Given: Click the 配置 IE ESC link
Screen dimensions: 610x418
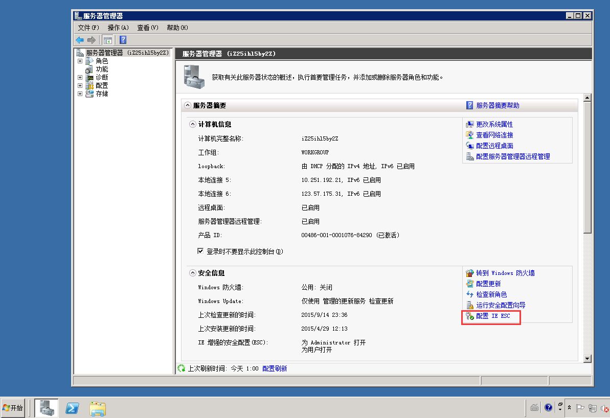Looking at the screenshot, I should point(493,316).
